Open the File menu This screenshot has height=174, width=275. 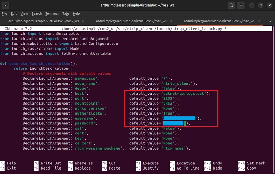(4, 13)
